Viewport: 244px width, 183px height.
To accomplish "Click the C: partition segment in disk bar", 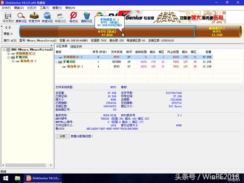I will click(x=107, y=32).
